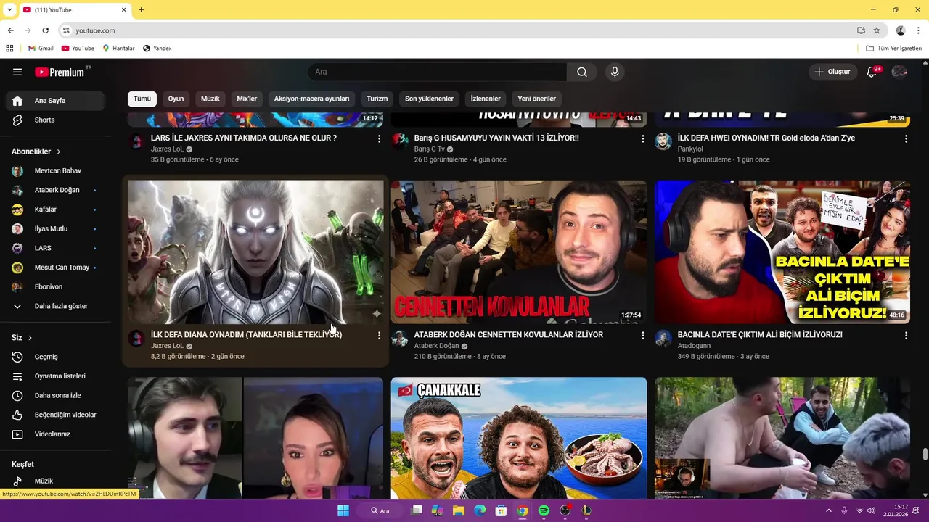The height and width of the screenshot is (522, 929).
Task: Open options for Barış G HUSAMYUYU video
Action: [x=642, y=138]
